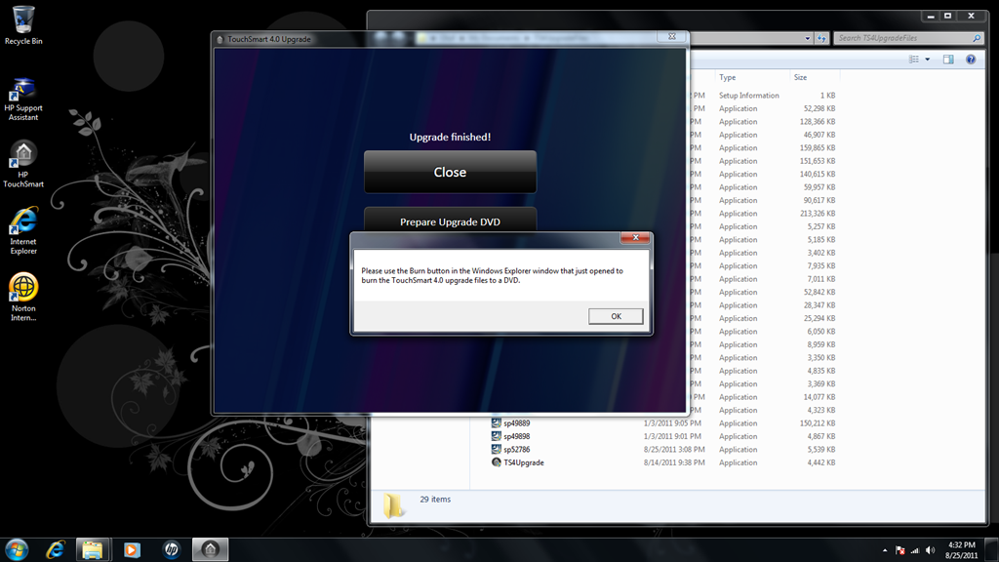999x562 pixels.
Task: Sort files by the Type column header
Action: (x=752, y=77)
